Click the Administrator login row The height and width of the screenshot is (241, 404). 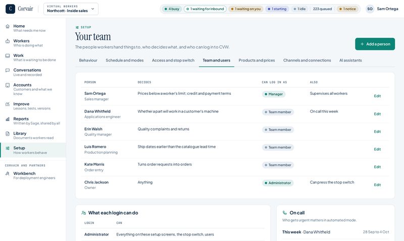click(x=173, y=234)
